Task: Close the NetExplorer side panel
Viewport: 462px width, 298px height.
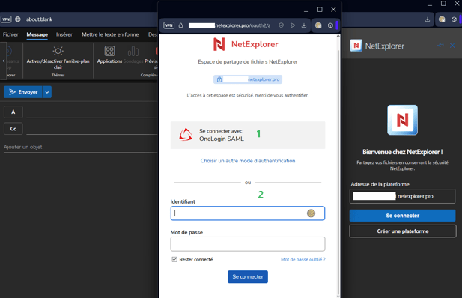Action: (x=452, y=46)
